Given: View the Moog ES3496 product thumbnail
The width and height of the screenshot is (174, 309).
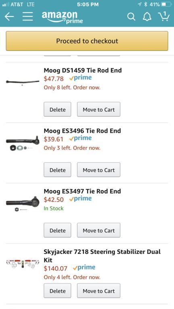Looking at the screenshot, I should [23, 143].
